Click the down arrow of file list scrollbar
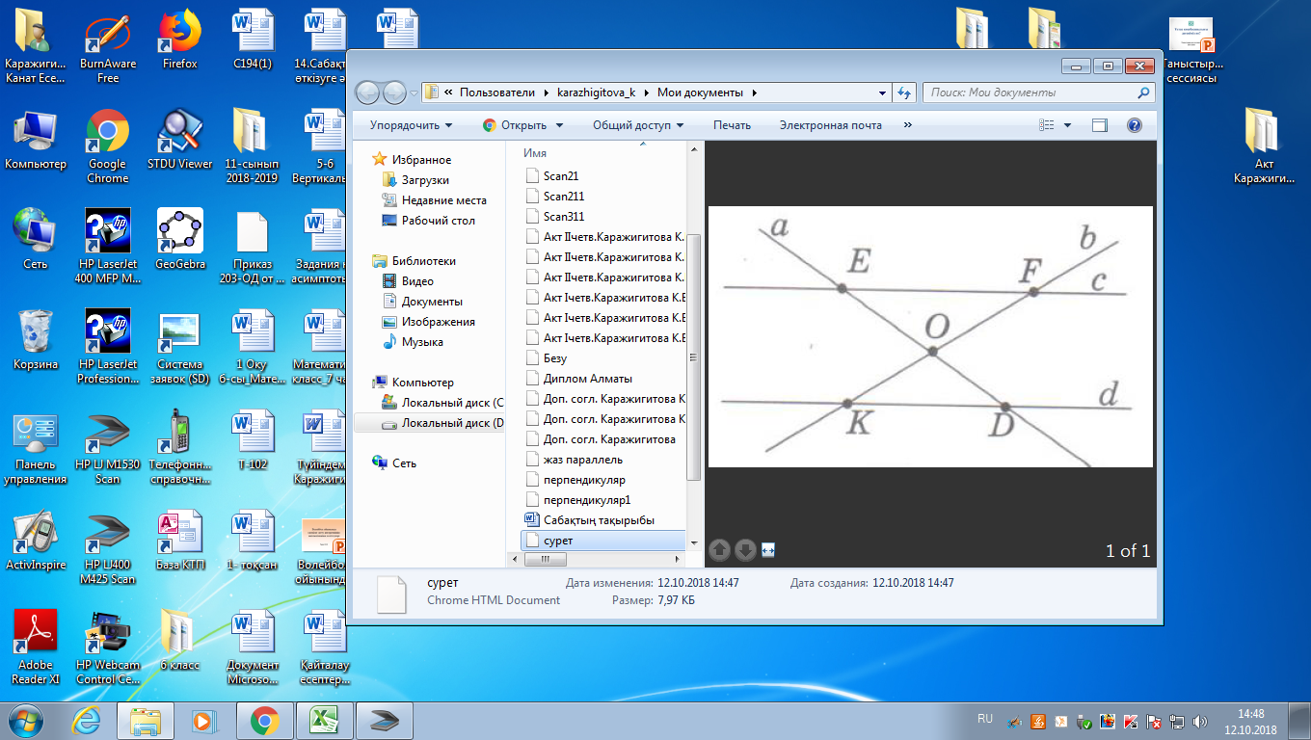1311x740 pixels. pyautogui.click(x=693, y=543)
